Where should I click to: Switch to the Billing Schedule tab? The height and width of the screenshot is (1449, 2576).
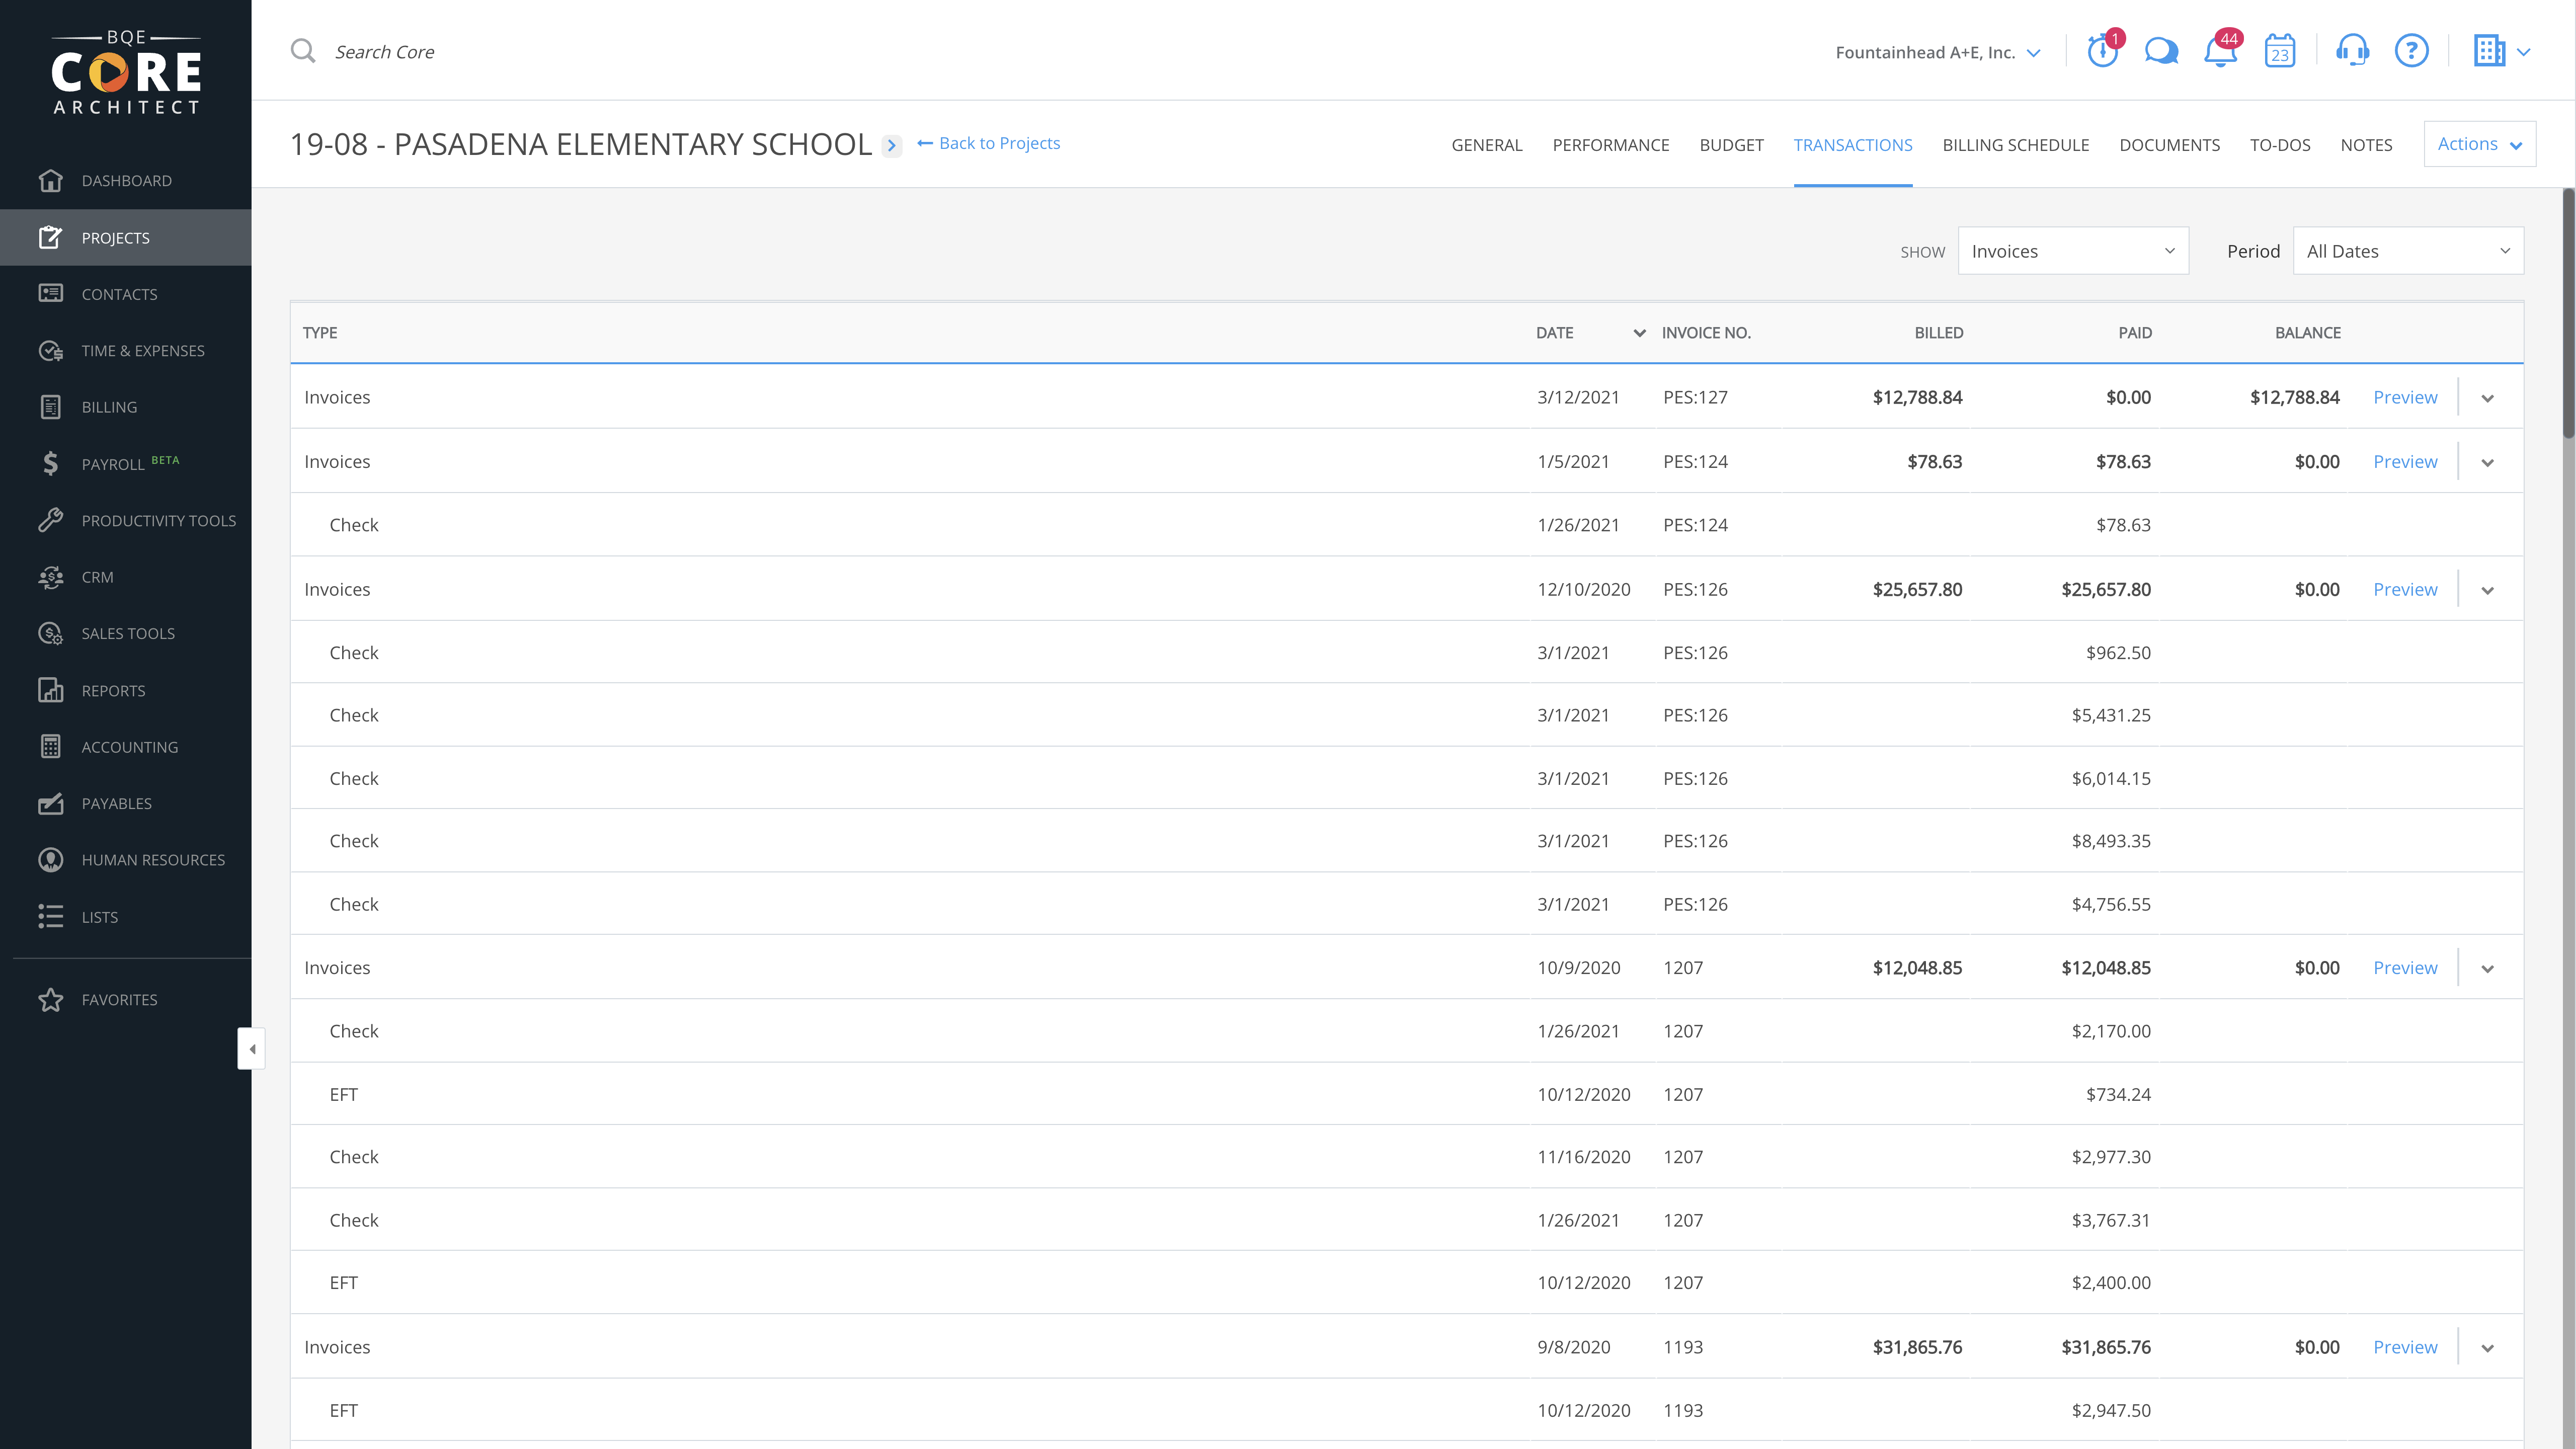(x=2015, y=145)
